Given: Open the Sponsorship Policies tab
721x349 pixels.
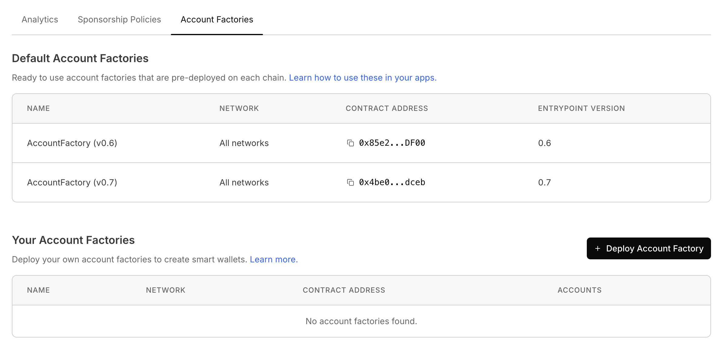Looking at the screenshot, I should click(x=119, y=19).
